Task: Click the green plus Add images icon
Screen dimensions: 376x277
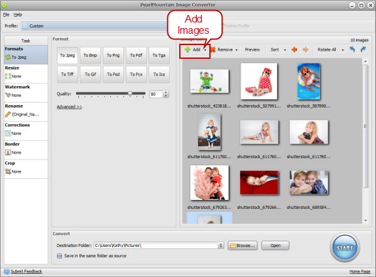Action: pyautogui.click(x=187, y=49)
